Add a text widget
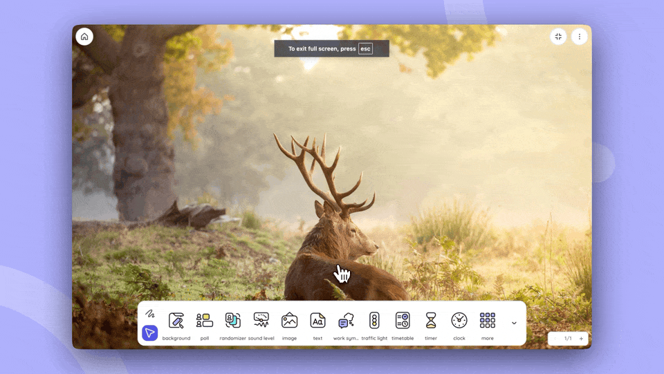The width and height of the screenshot is (664, 374). (x=317, y=326)
